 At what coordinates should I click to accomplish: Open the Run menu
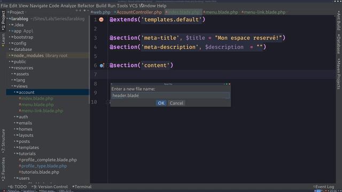tap(112, 6)
